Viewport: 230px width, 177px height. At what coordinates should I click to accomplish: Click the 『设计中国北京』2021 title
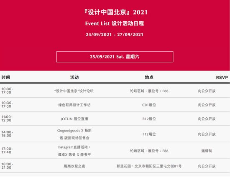[x=116, y=12]
